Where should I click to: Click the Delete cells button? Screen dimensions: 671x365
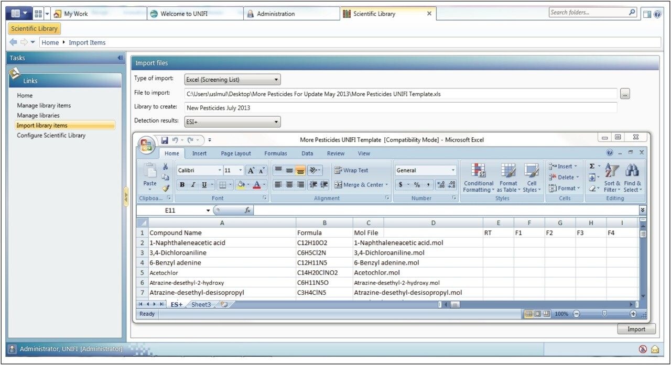564,177
